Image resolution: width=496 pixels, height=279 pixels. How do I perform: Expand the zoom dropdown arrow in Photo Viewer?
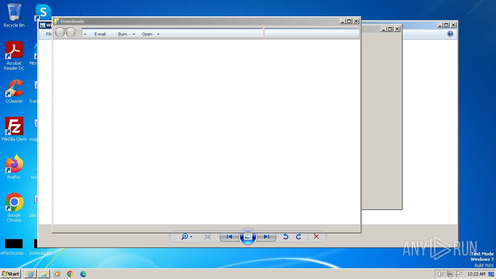pos(191,237)
